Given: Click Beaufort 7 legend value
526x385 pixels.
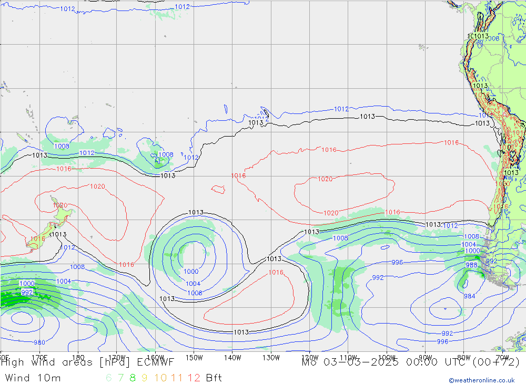Looking at the screenshot, I should 121,378.
